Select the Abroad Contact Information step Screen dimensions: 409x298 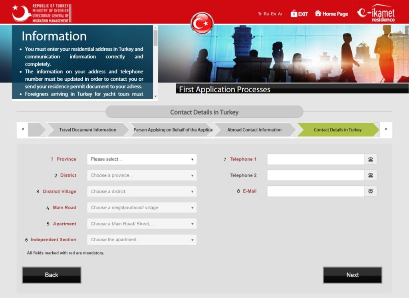[x=254, y=130]
